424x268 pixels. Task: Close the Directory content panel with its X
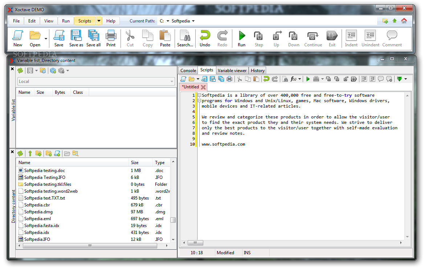pos(12,152)
